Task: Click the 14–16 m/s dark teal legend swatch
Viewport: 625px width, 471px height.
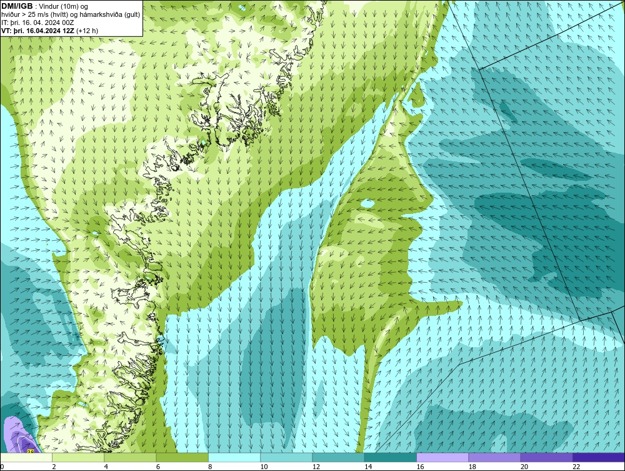Action: coord(391,457)
